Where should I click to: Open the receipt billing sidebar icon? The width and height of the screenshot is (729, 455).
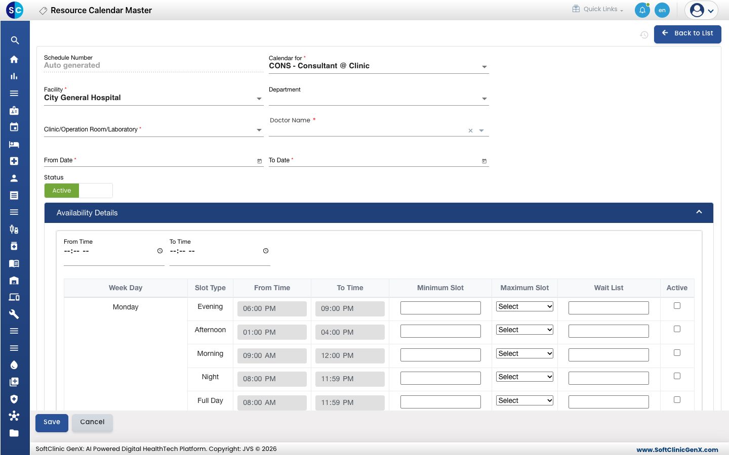tap(14, 195)
